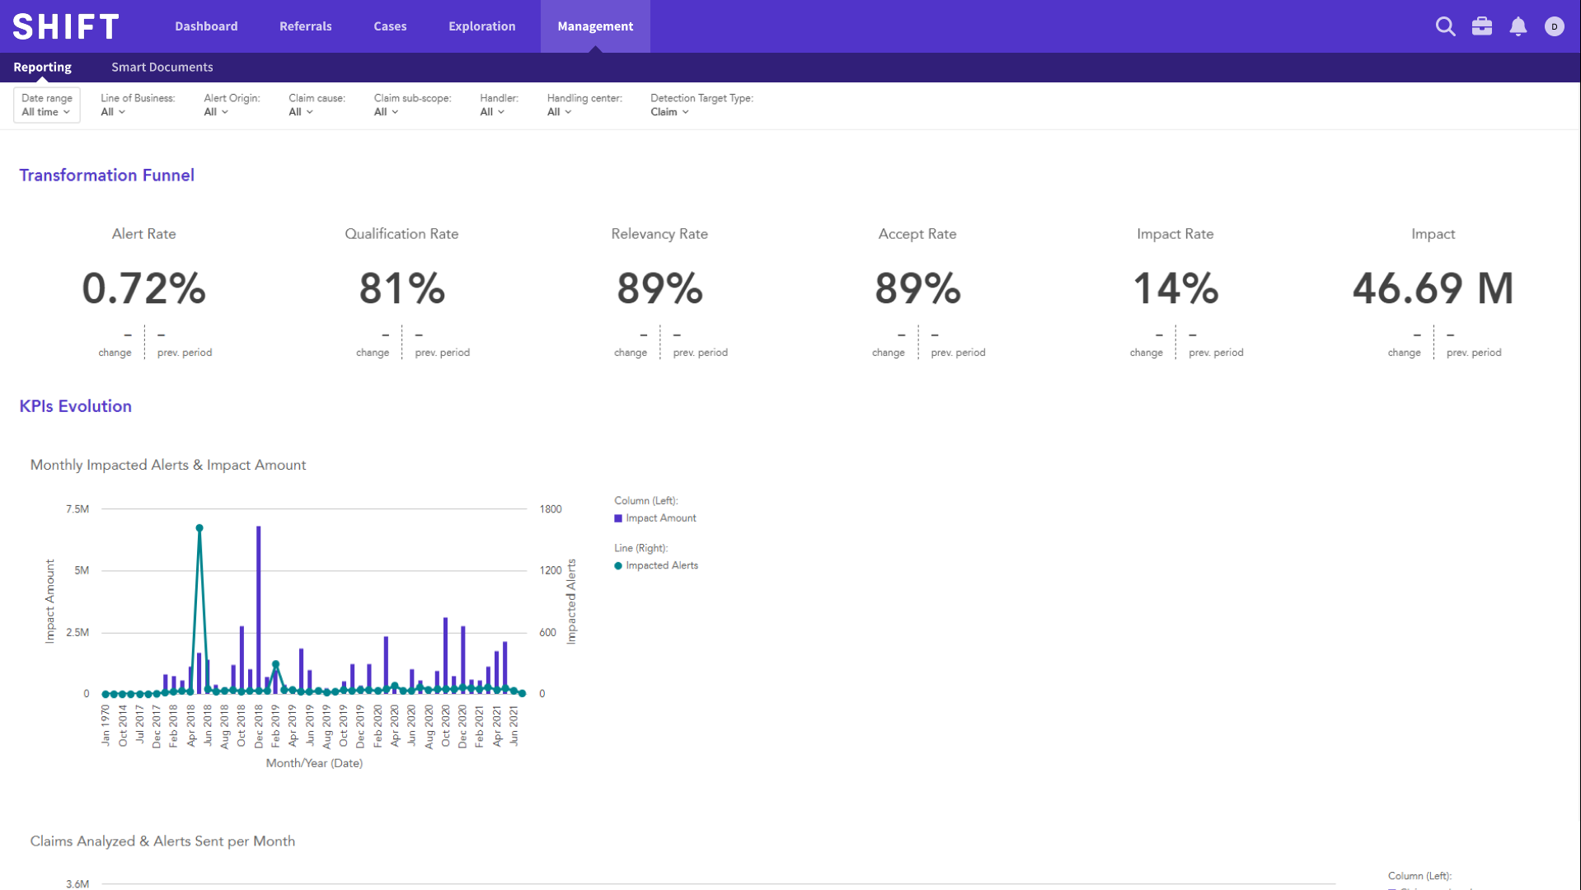
Task: Click the SHIFT logo
Action: [x=65, y=26]
